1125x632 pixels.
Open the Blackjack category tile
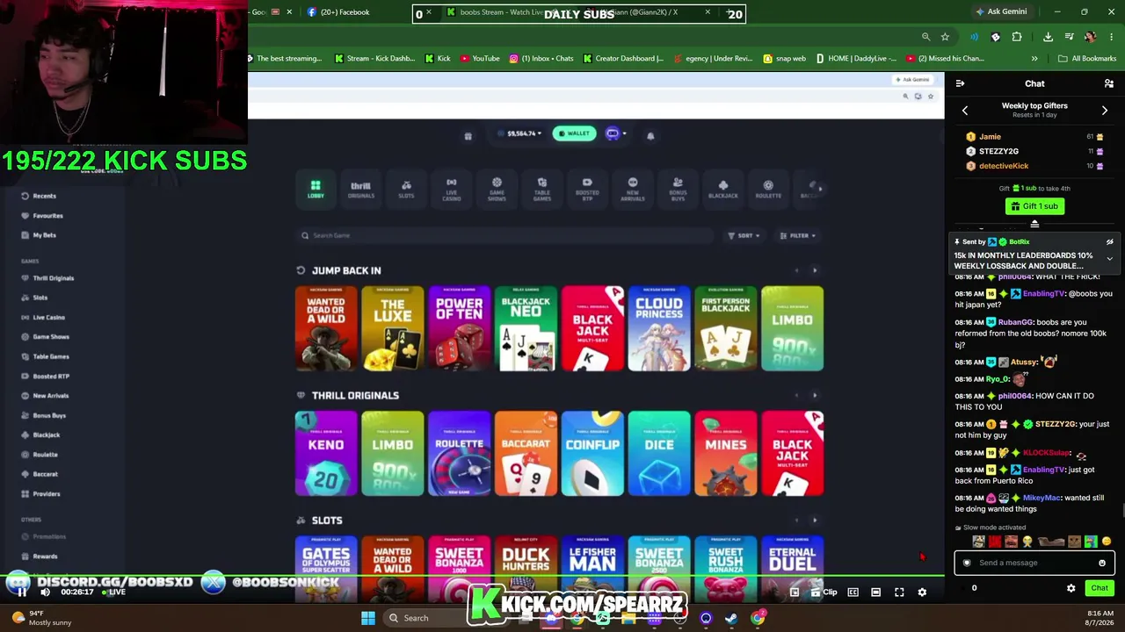click(x=723, y=189)
